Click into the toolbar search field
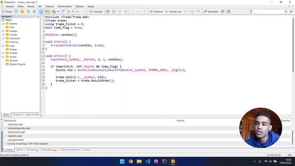 (x=269, y=12)
